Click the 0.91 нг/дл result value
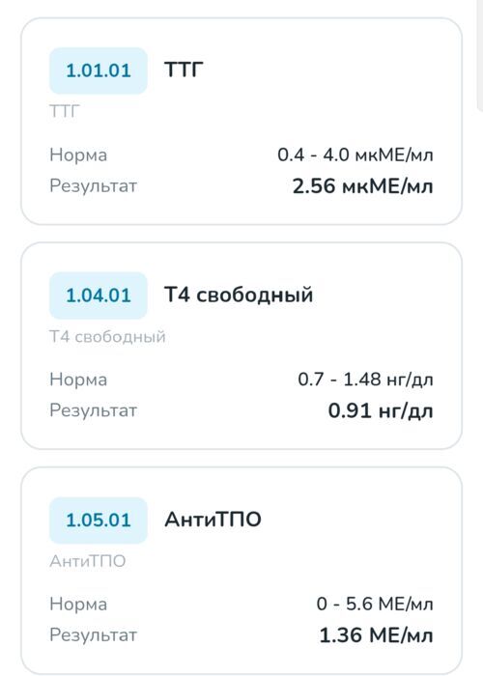This screenshot has height=676, width=483. 381,410
